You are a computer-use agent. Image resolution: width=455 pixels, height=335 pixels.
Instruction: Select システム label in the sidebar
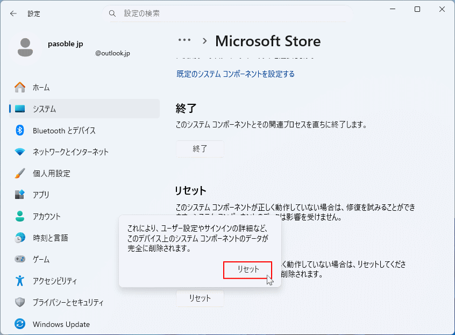click(x=44, y=109)
